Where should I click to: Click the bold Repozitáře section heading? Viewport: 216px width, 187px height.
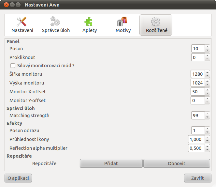(19, 156)
